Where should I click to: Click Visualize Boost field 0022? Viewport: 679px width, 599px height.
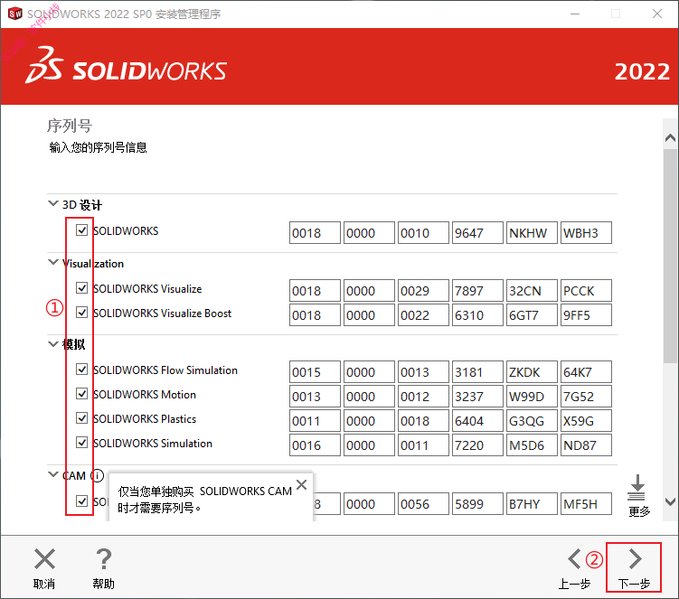423,314
